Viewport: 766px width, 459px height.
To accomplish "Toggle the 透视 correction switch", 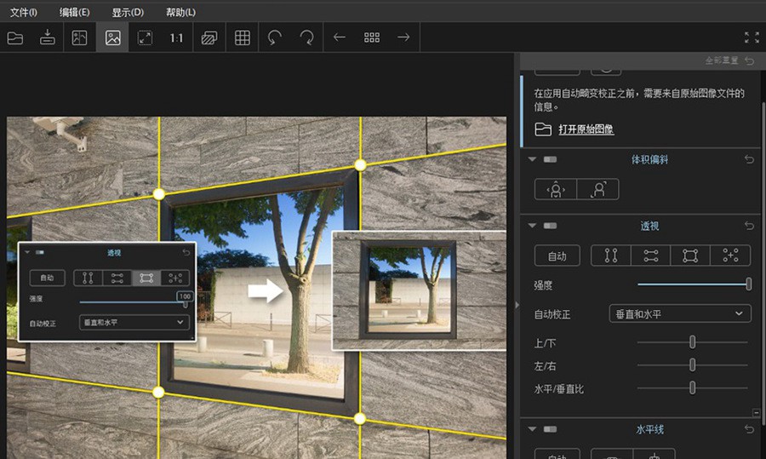I will [550, 226].
